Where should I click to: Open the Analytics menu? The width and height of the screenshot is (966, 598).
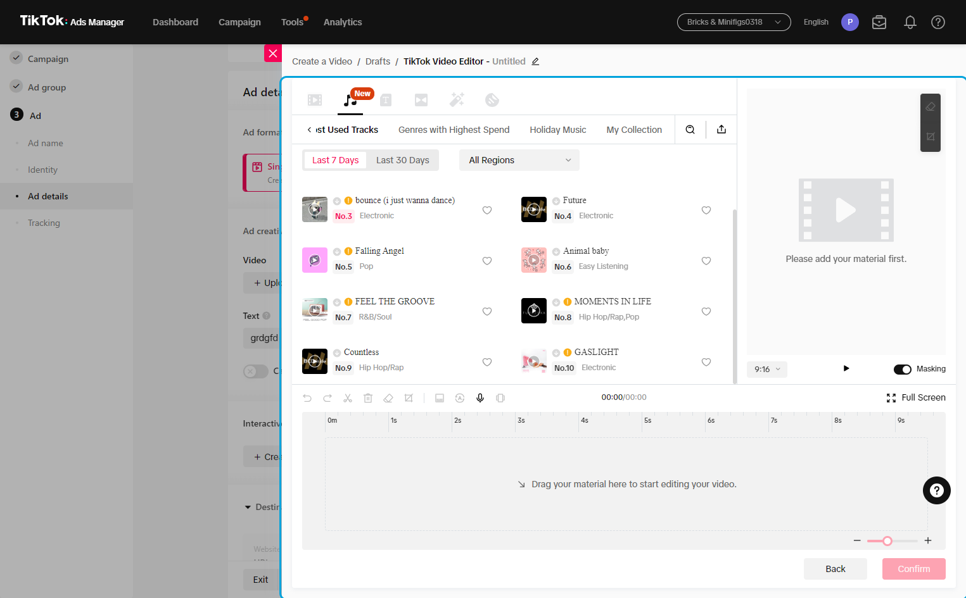point(343,22)
